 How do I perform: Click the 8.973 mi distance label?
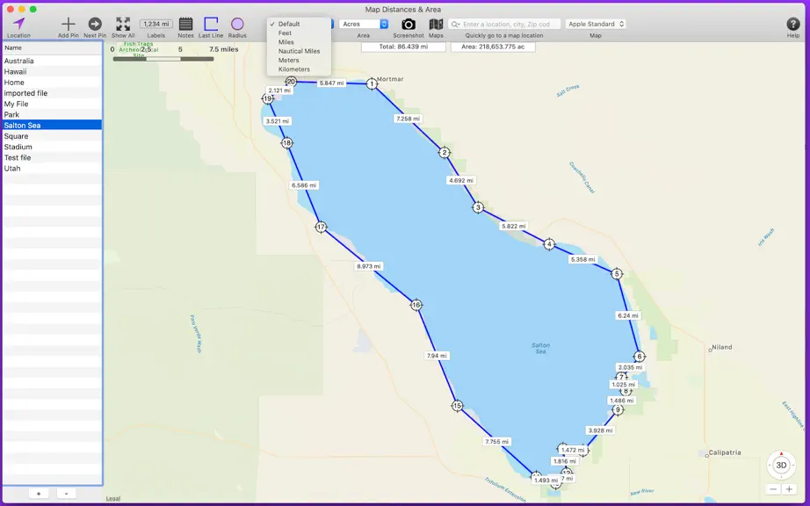[369, 266]
